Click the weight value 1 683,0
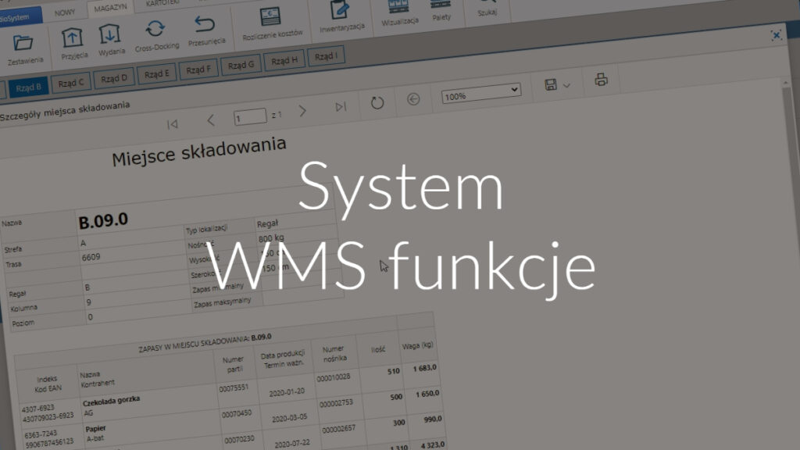The width and height of the screenshot is (800, 450). (x=425, y=368)
